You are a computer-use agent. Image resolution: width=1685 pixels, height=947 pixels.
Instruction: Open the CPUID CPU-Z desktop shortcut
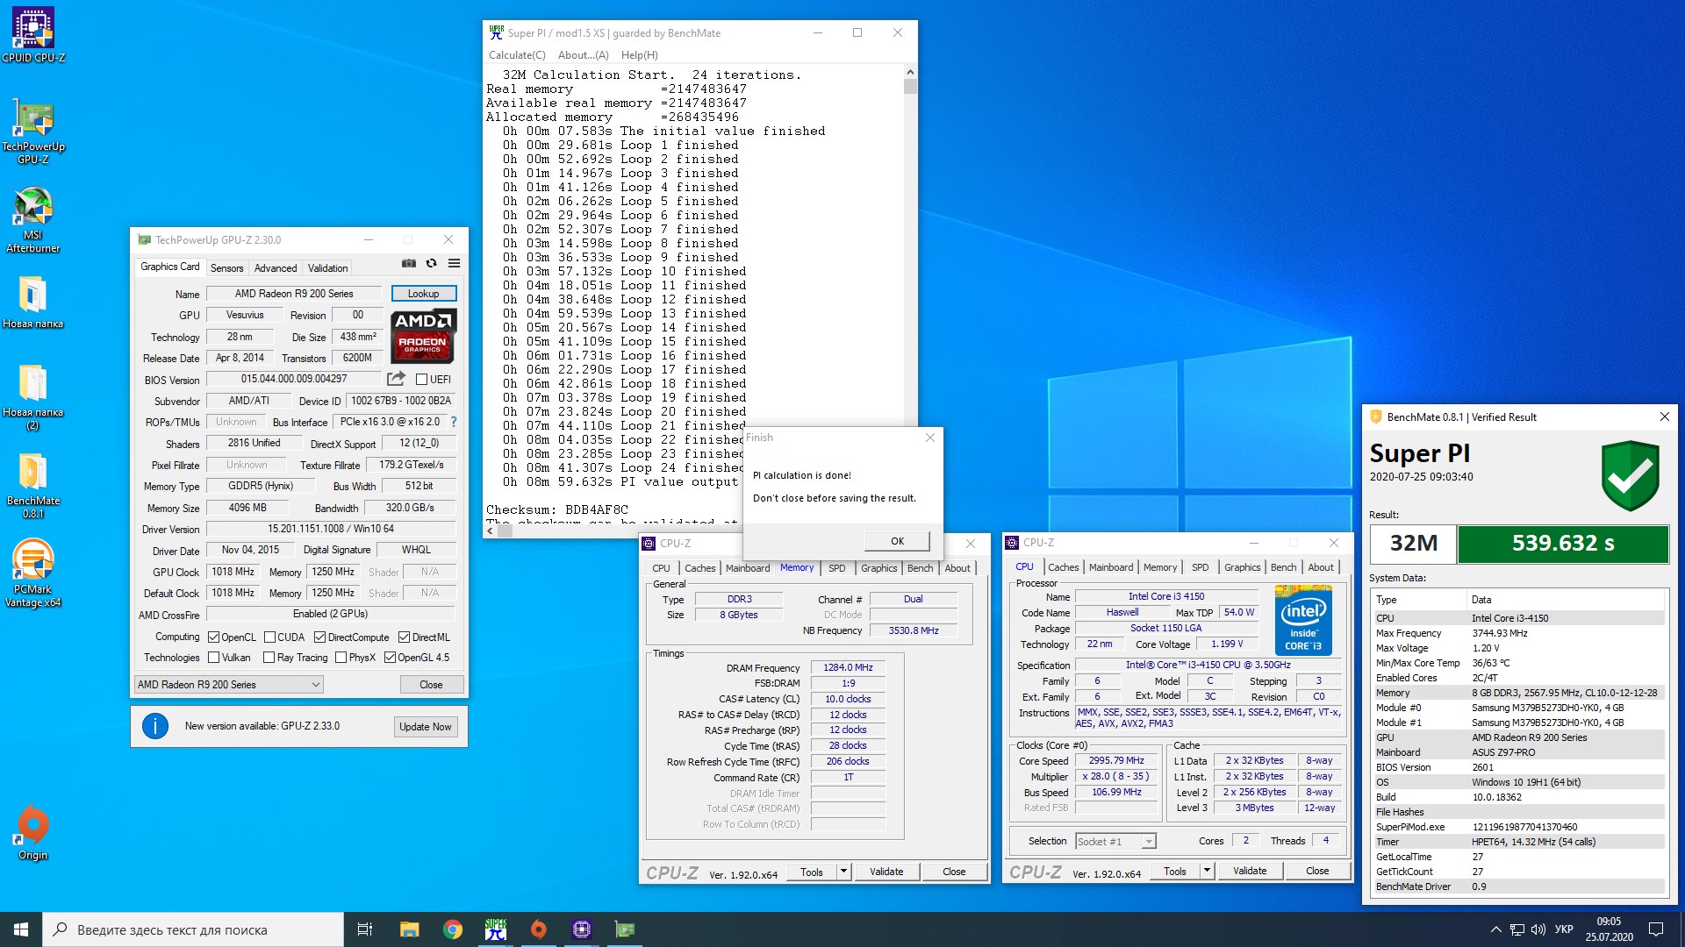point(33,35)
